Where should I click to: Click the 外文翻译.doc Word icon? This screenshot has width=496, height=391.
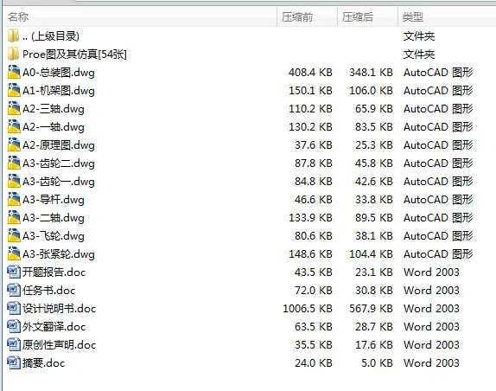click(x=14, y=326)
